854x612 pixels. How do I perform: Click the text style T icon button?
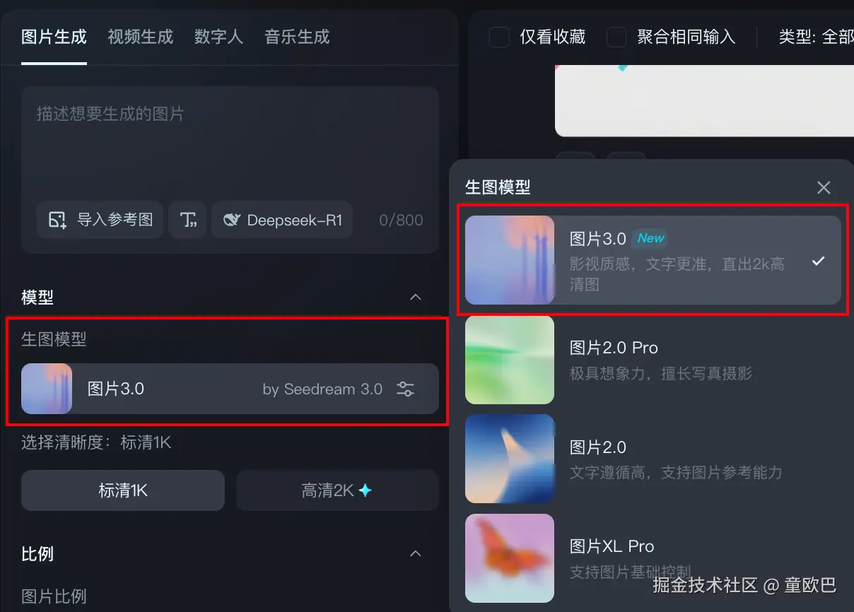click(x=188, y=220)
